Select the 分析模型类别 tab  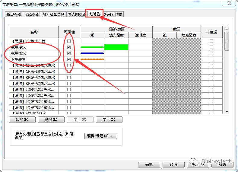pyautogui.click(x=53, y=14)
